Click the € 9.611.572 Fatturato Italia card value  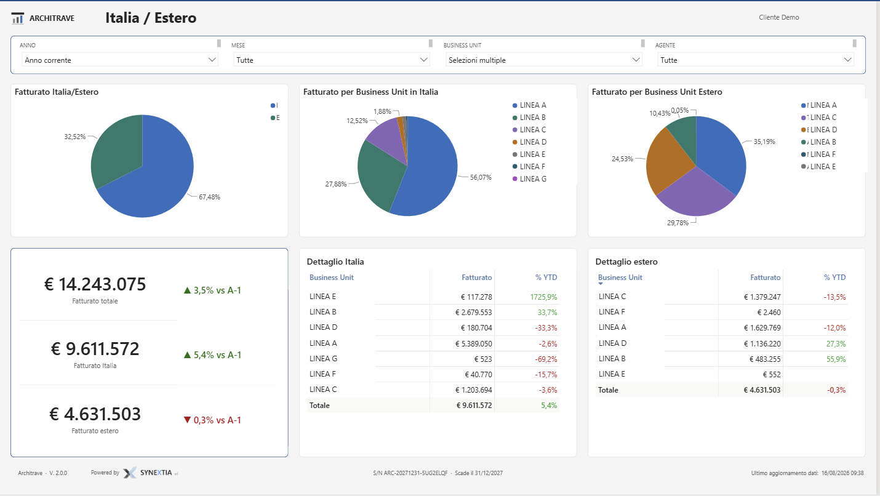pos(95,349)
